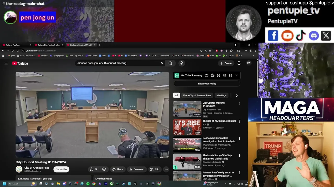Dislike the video with thumbs down
This screenshot has width=334, height=187.
tap(104, 169)
